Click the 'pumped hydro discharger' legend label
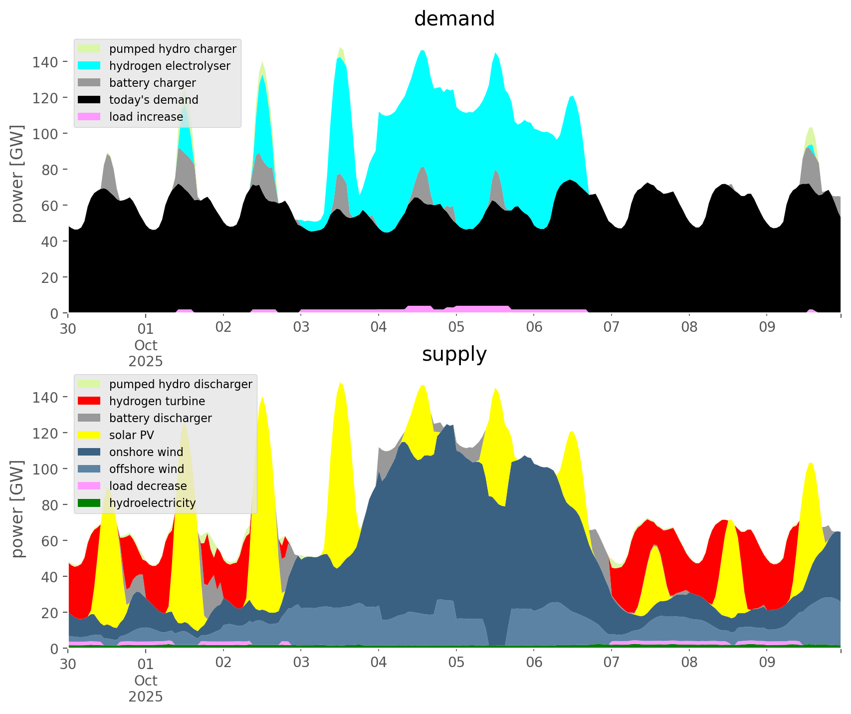Screen dimensions: 851x714 tap(181, 384)
